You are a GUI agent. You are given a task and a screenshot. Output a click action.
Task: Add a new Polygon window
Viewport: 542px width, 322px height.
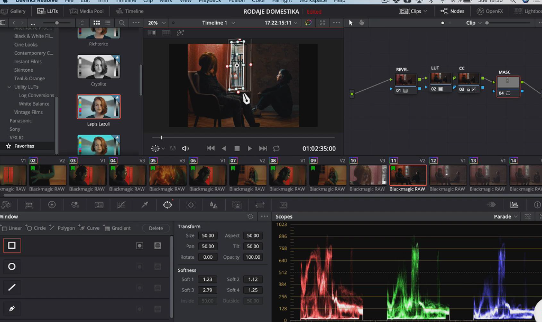[x=62, y=228]
